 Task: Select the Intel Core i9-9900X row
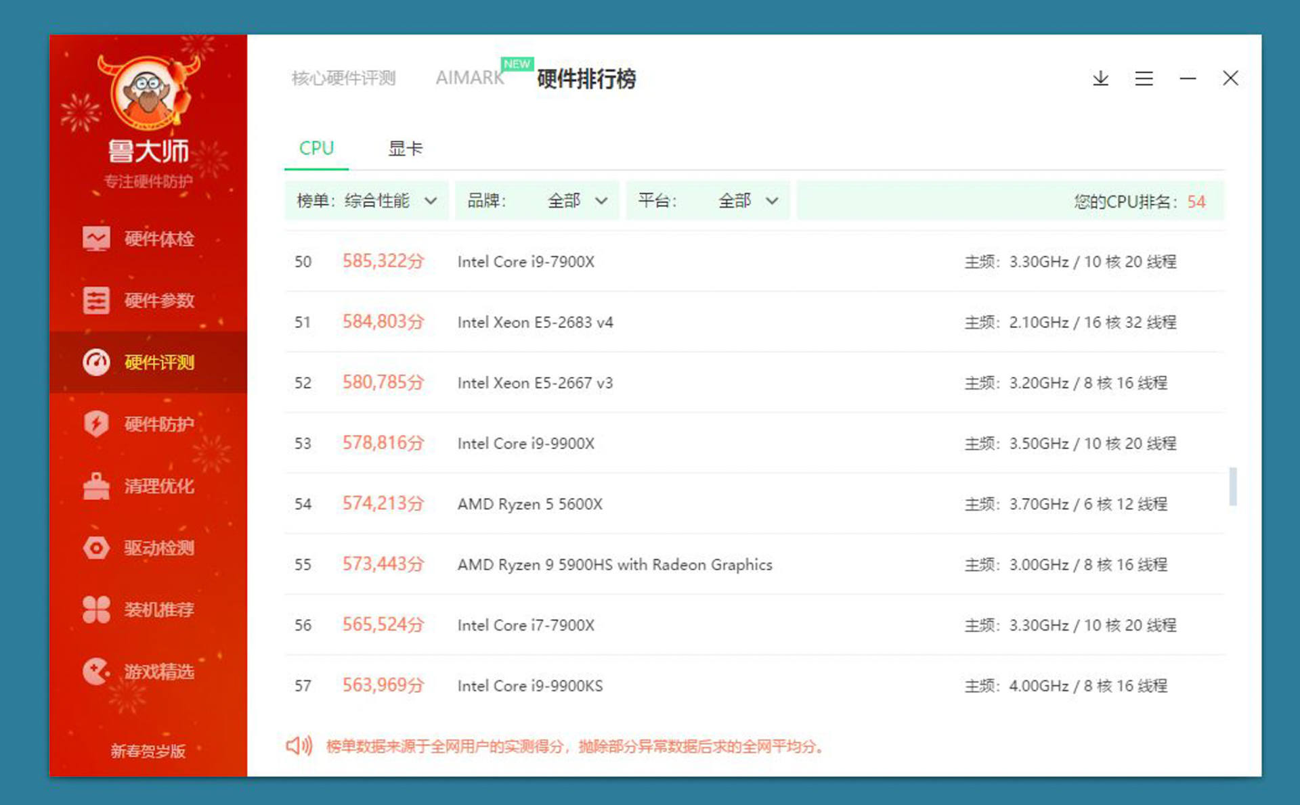[754, 443]
